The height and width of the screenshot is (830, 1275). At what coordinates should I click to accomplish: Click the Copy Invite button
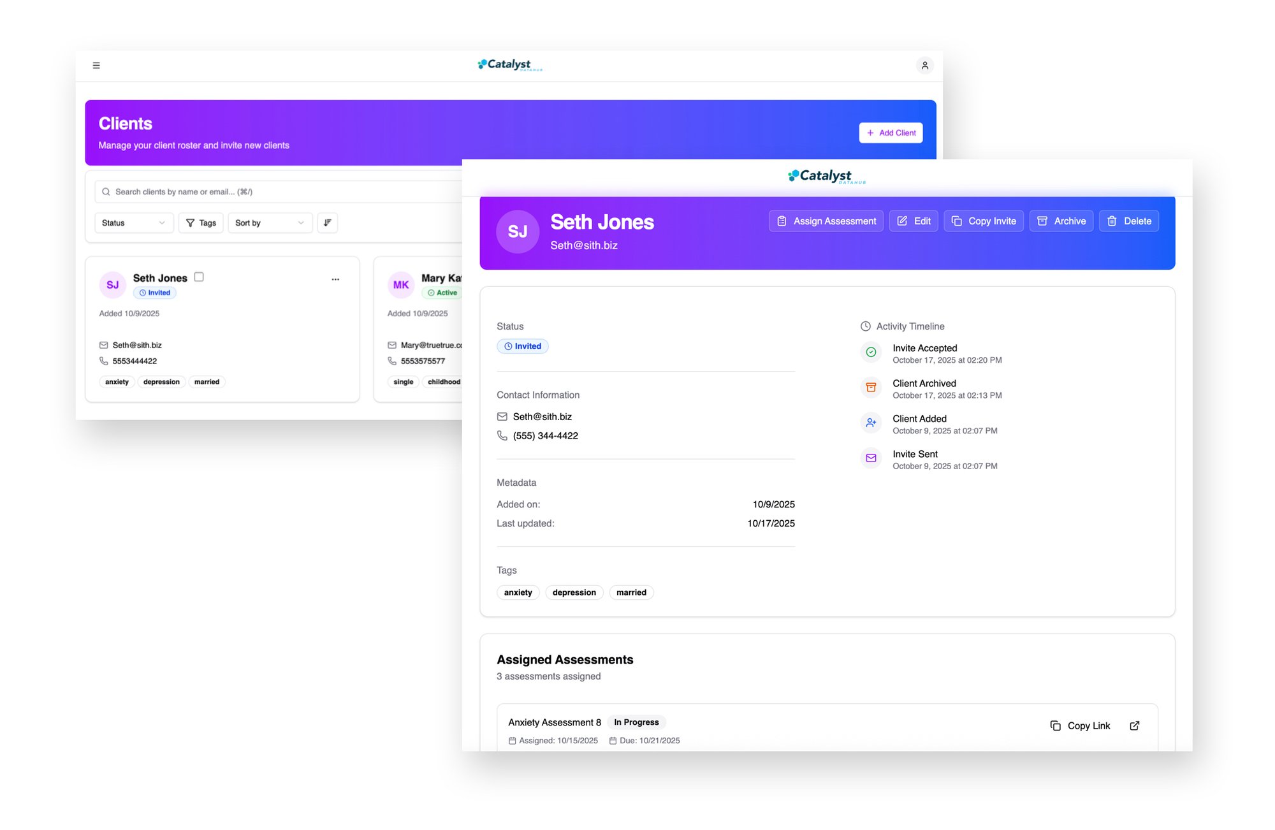tap(983, 221)
